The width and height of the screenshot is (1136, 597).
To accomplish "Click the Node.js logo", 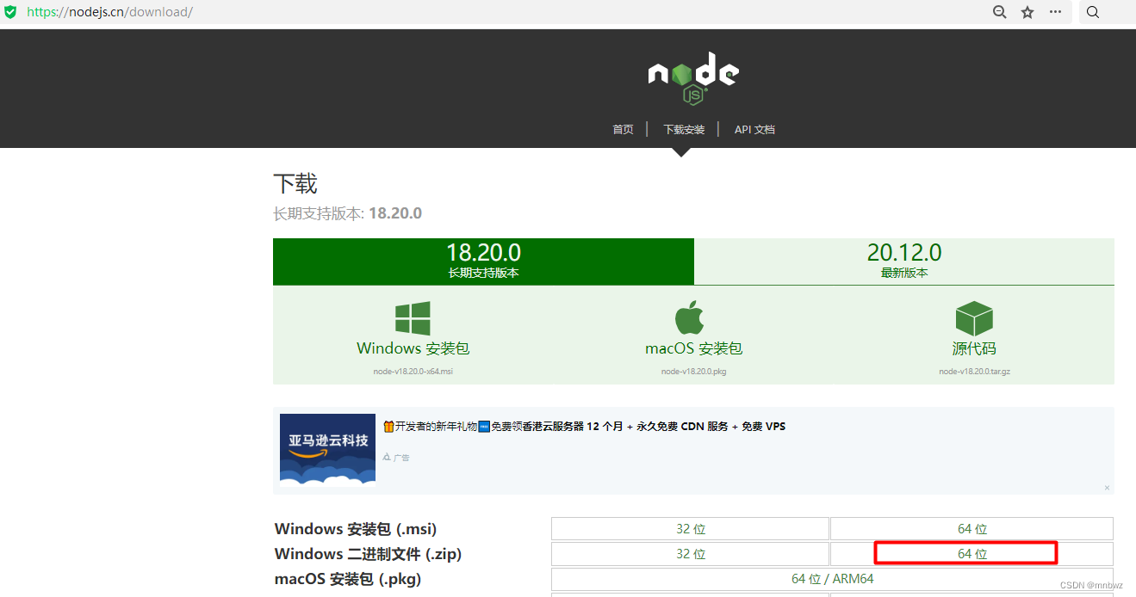I will (693, 78).
